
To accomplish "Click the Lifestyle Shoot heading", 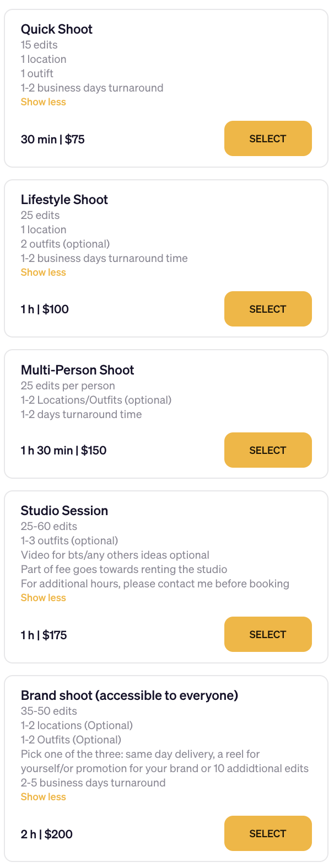I will pyautogui.click(x=64, y=200).
